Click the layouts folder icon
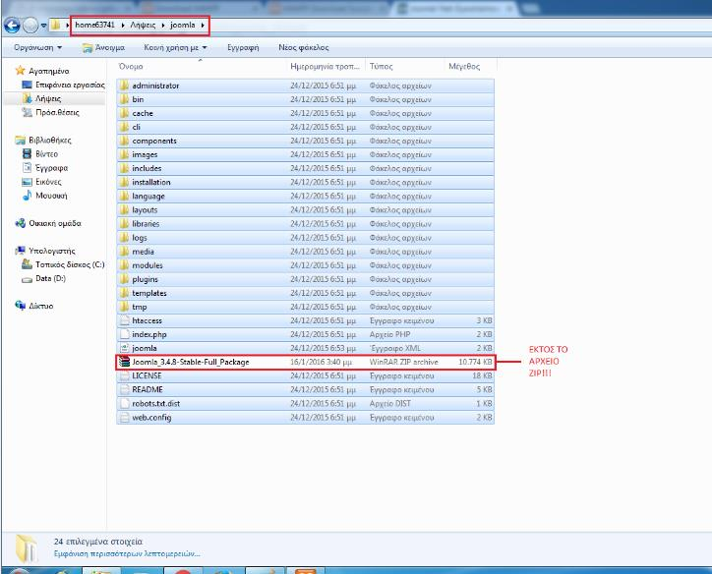 [125, 210]
